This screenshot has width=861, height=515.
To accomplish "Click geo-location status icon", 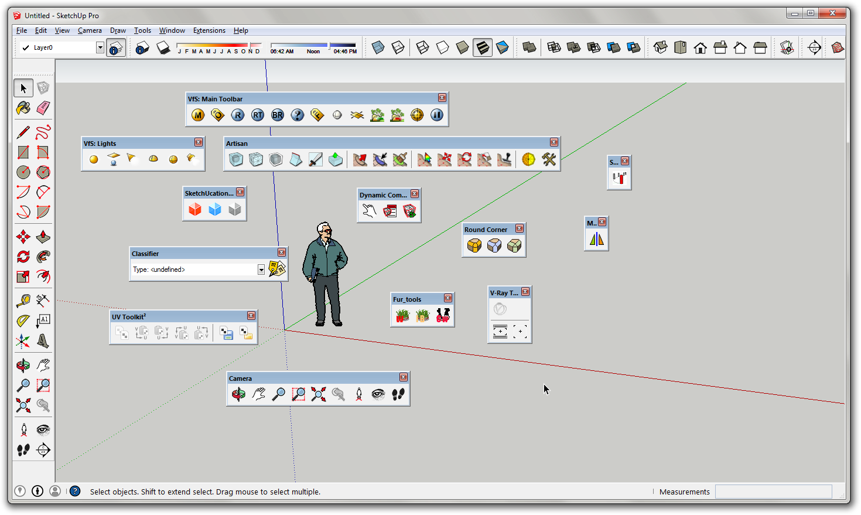I will click(20, 491).
